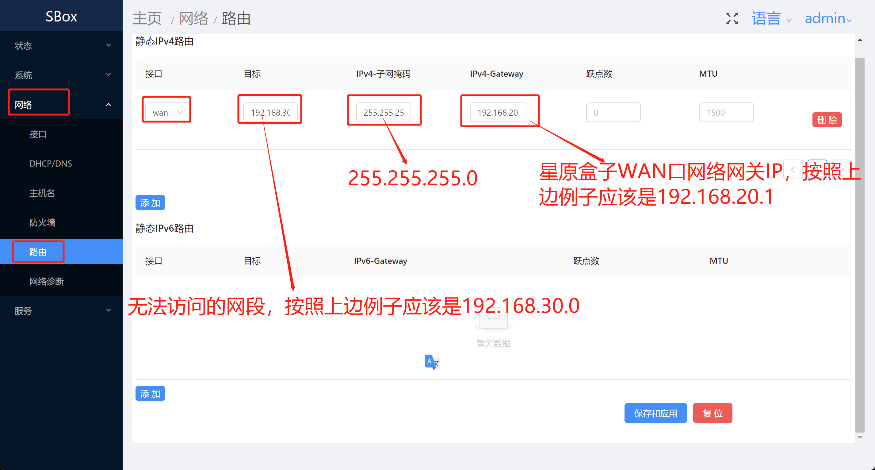Click the MTU 1500 input field

726,113
